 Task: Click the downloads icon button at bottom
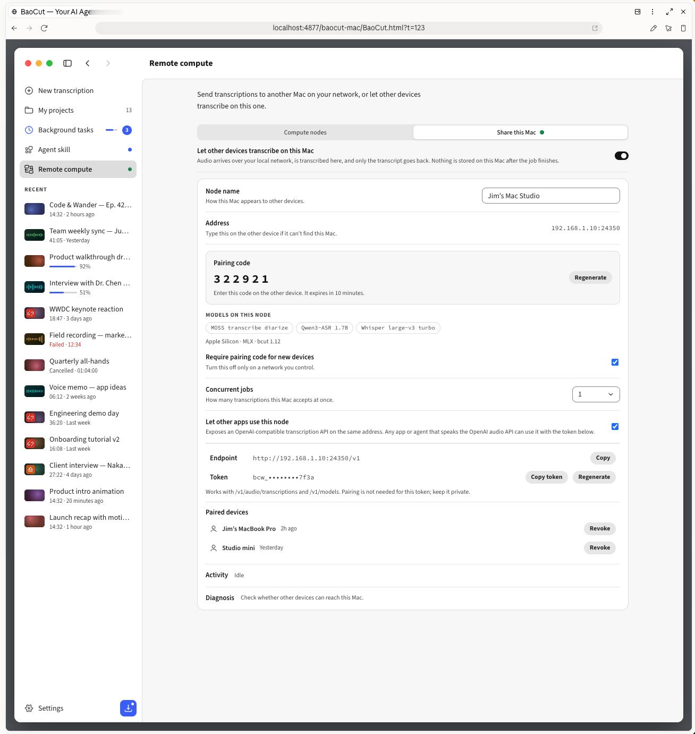coord(128,708)
